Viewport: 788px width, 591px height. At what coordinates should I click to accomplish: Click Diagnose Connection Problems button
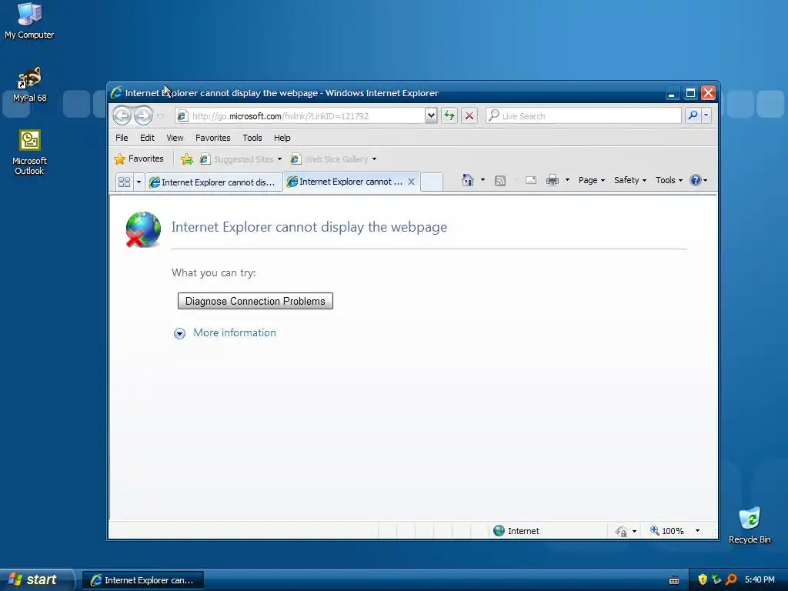pyautogui.click(x=255, y=301)
